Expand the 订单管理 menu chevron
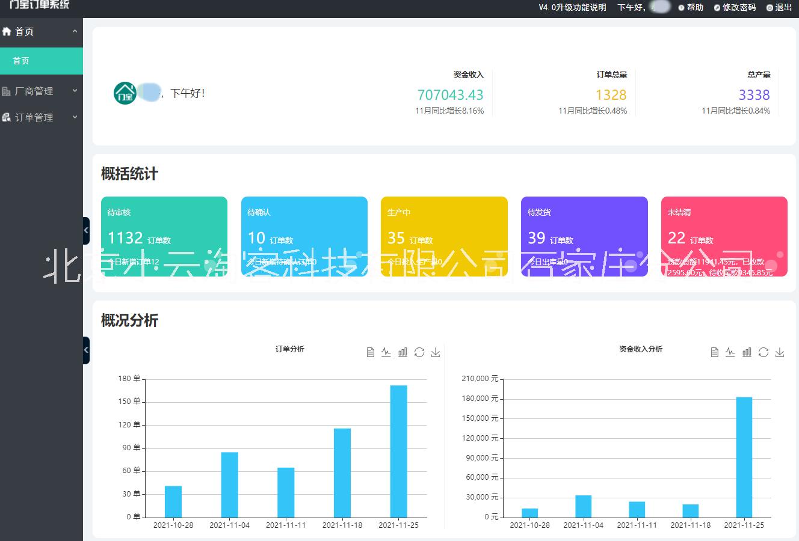The image size is (799, 541). (x=75, y=117)
